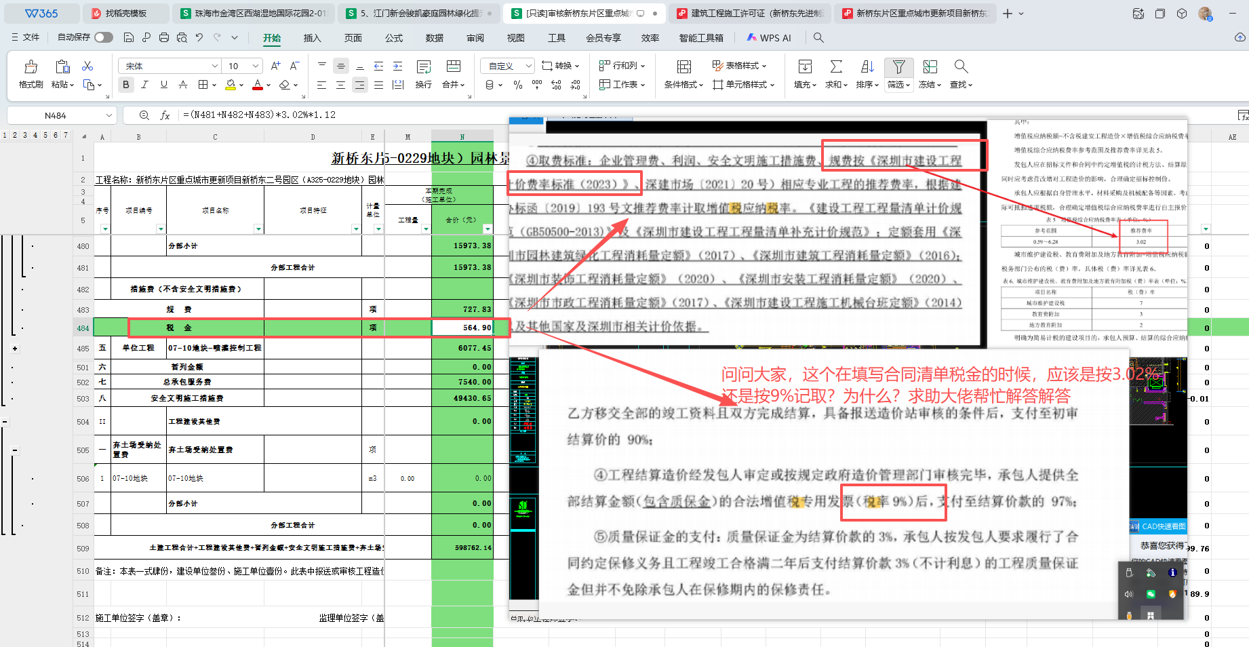The image size is (1249, 647).
Task: Turn off the 自动保存 autosave switch
Action: (x=104, y=37)
